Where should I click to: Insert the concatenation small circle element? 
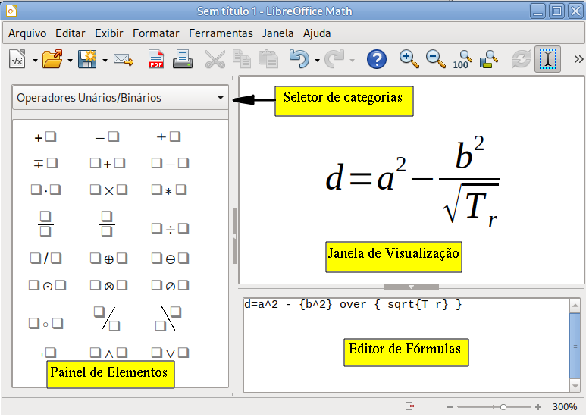pos(45,324)
